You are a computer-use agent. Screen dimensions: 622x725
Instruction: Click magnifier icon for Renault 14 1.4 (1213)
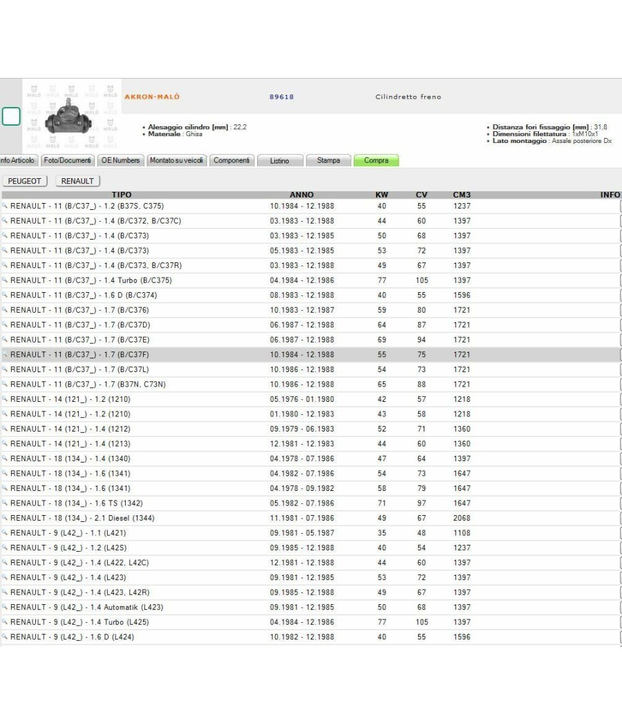coord(5,443)
